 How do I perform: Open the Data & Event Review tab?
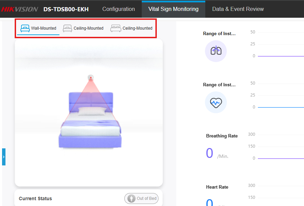pos(238,9)
